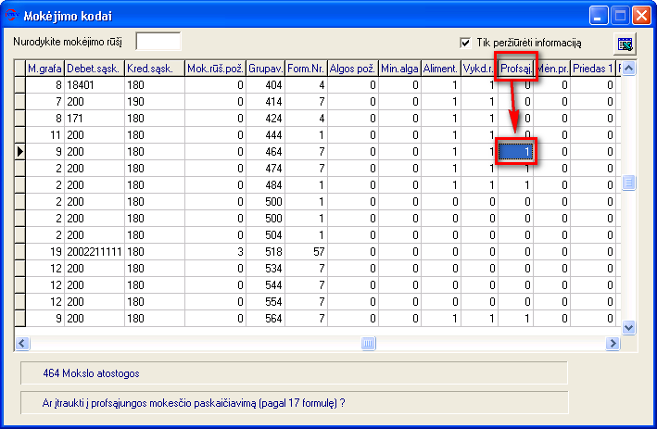Click Grupav. cell '404'

pyautogui.click(x=266, y=85)
